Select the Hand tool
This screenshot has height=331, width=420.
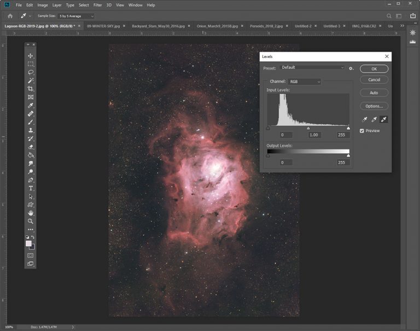pyautogui.click(x=31, y=213)
